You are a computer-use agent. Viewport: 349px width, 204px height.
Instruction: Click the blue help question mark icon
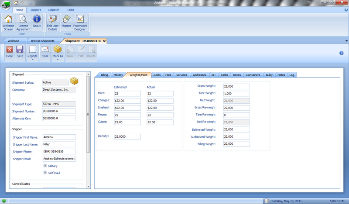(x=341, y=53)
